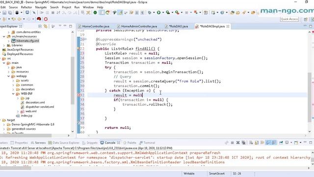Open the Refactor menu
Screen dimensions: 314x177
click(26, 7)
